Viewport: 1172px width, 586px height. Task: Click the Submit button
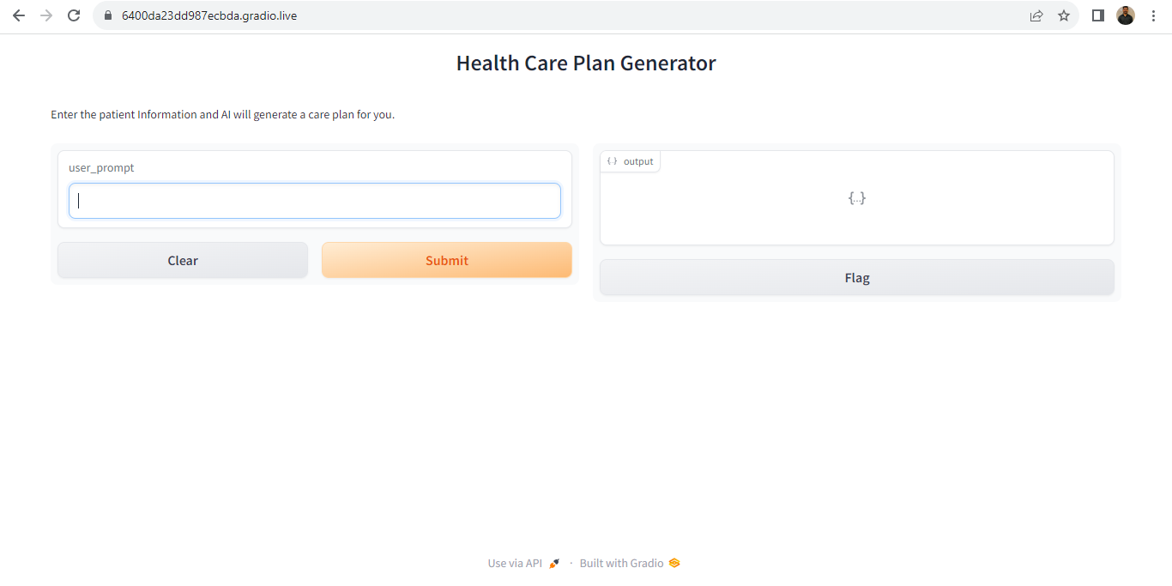pos(446,260)
